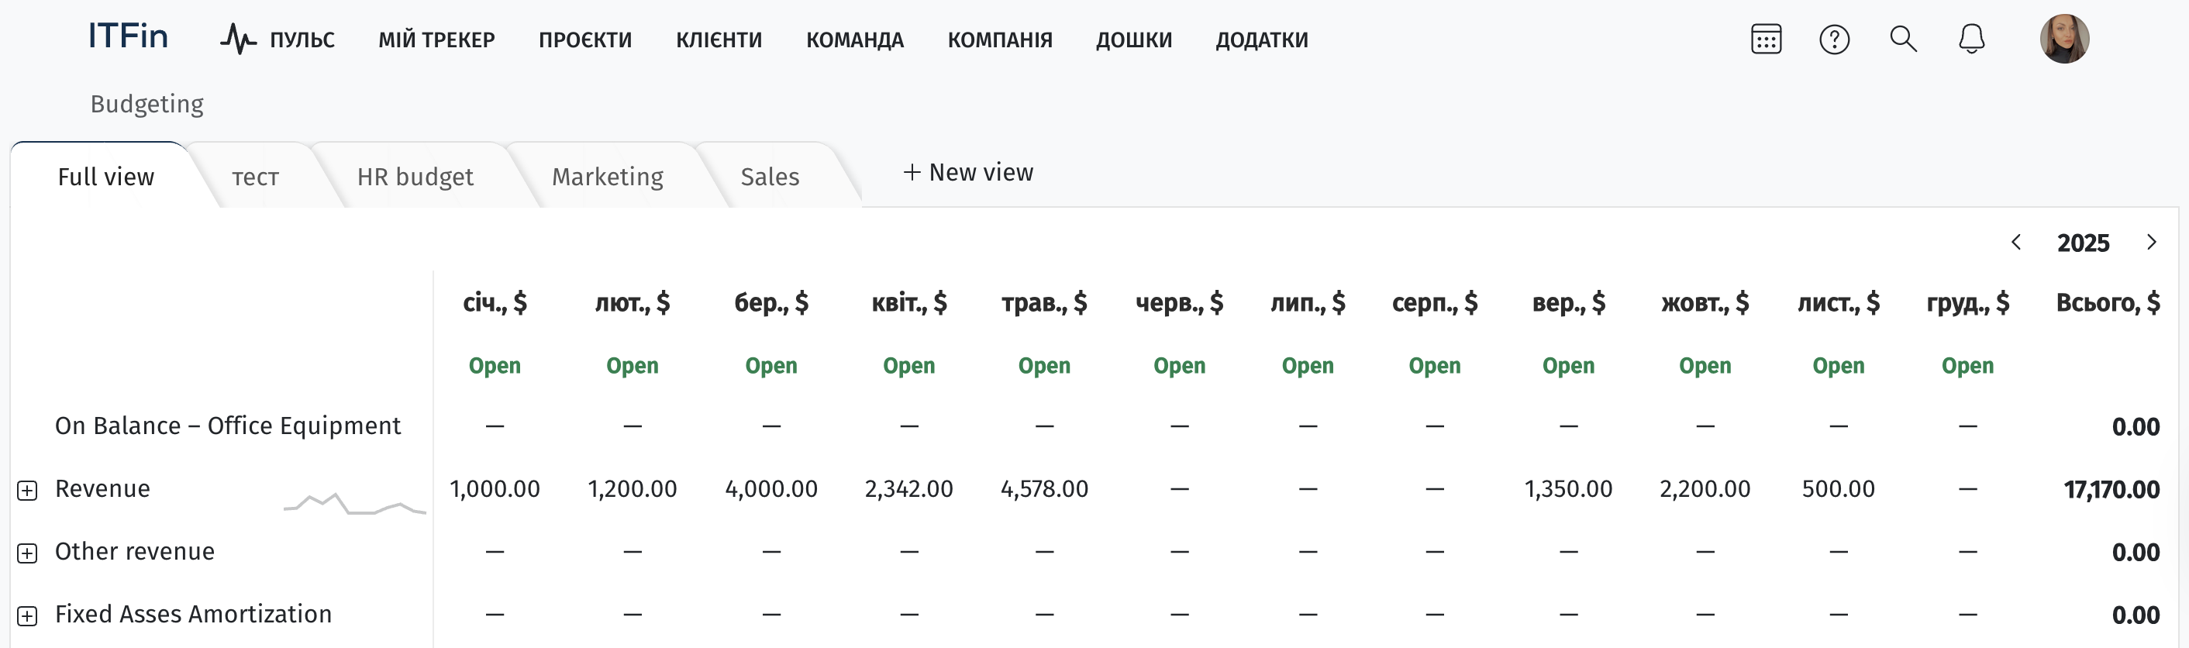This screenshot has width=2189, height=648.
Task: Click the Open status under січ.
Action: coord(495,366)
